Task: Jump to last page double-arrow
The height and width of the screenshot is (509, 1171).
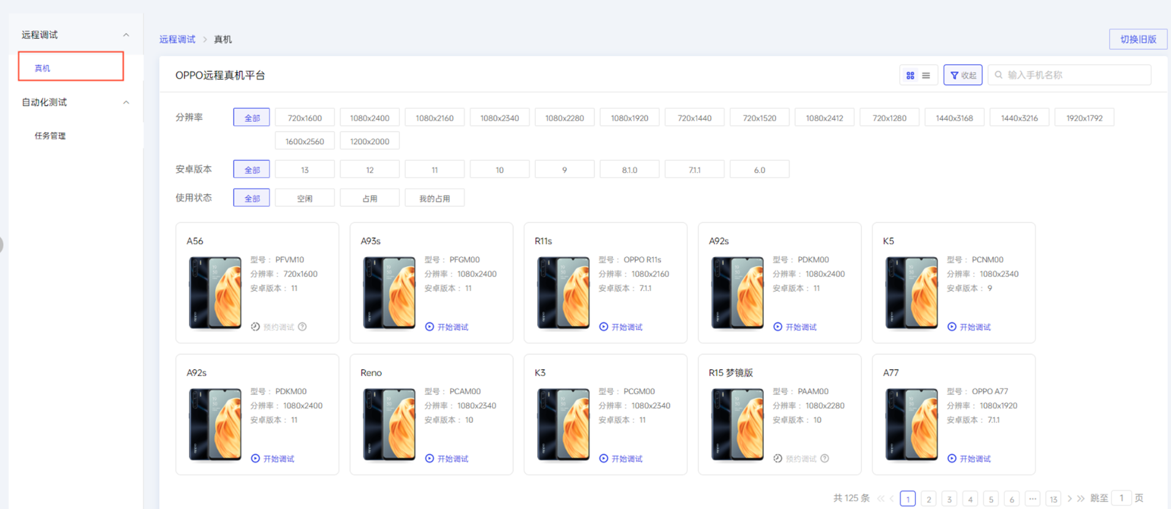Action: pos(1081,499)
